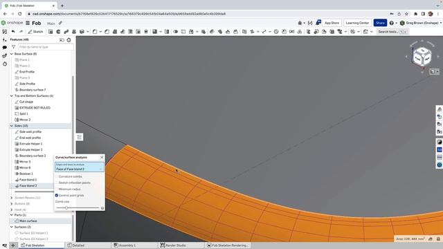Screen dimensions: 443x249
Task: Open the Comments panel speech bubble icon
Action: point(5,48)
